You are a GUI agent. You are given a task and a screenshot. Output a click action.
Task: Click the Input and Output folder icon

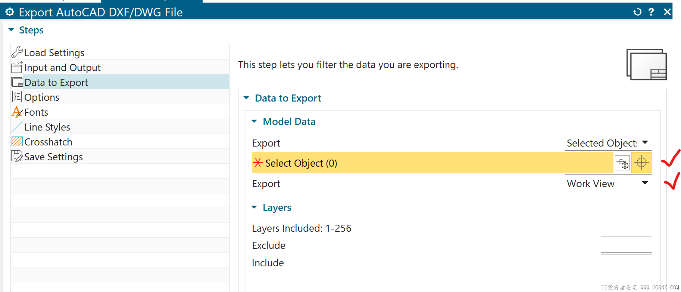[x=17, y=67]
